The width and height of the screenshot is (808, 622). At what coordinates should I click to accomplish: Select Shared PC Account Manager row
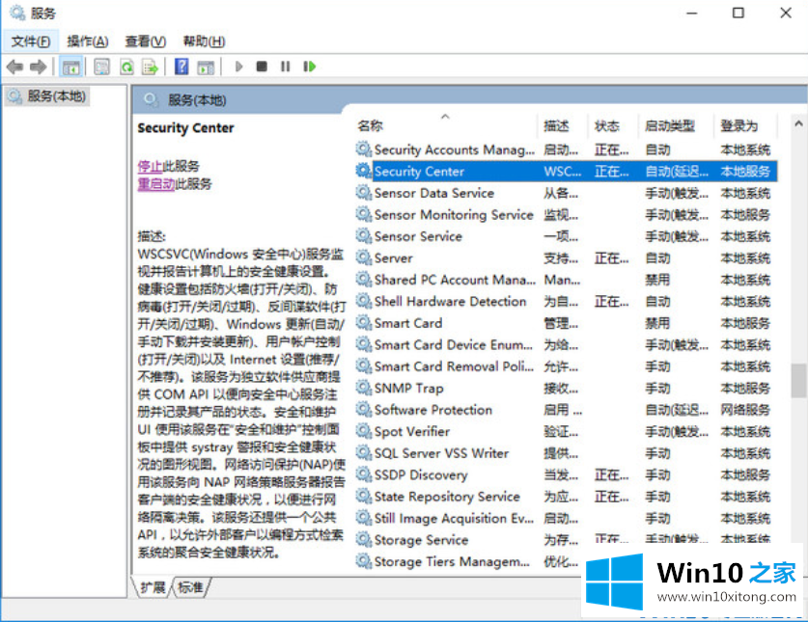566,279
